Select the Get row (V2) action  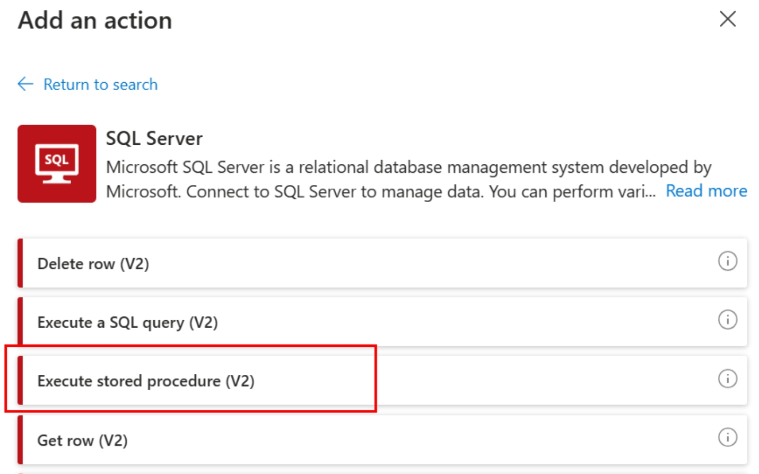pos(382,440)
